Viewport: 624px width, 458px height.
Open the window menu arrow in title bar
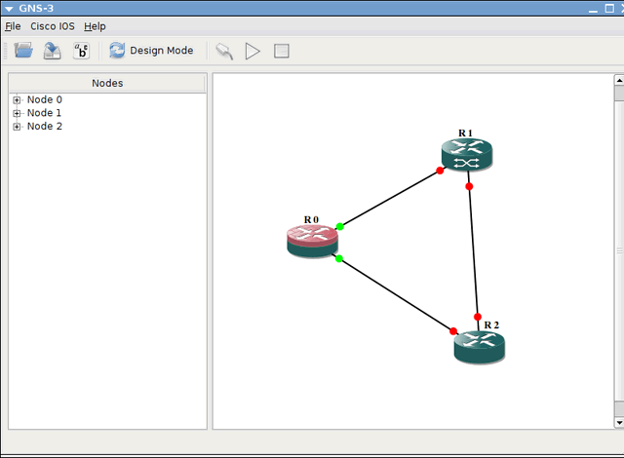click(9, 8)
